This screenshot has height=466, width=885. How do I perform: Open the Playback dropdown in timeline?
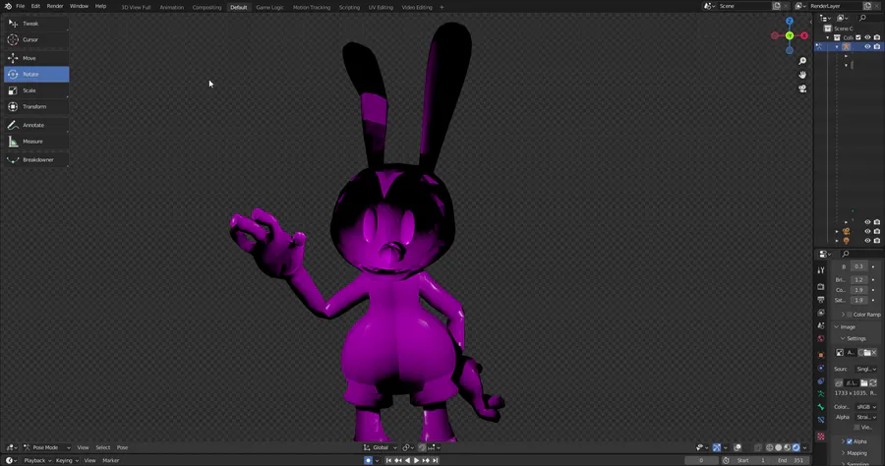[37, 460]
